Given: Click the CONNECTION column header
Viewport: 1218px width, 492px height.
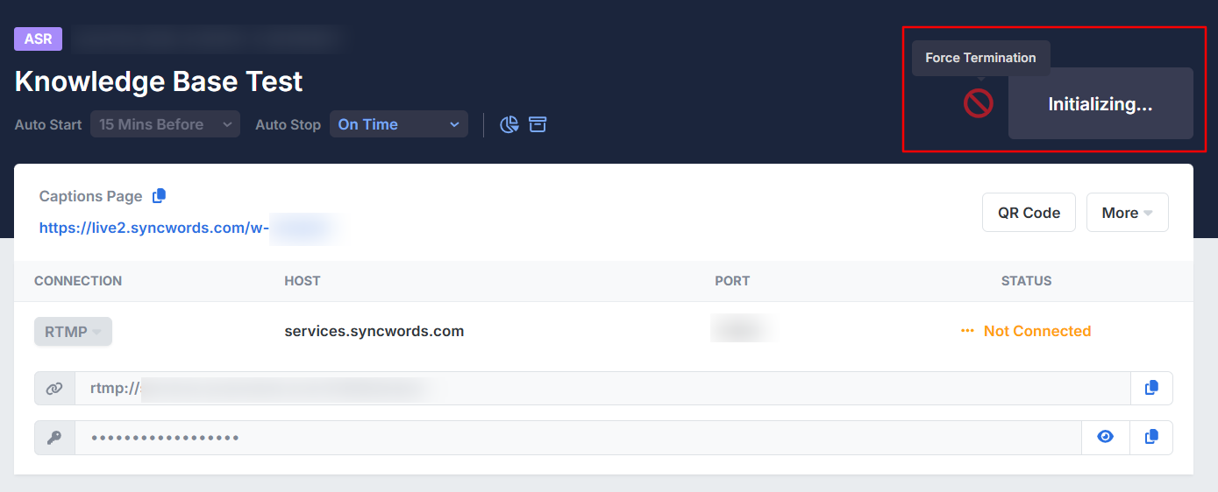Looking at the screenshot, I should [x=78, y=281].
